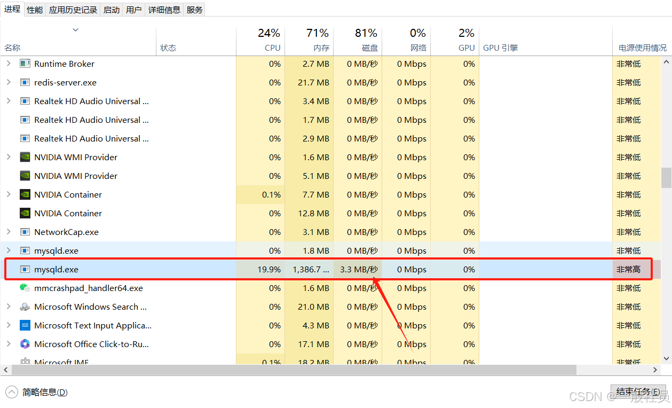Click the chevron icon beside 简略信息
The image size is (672, 408).
12,392
